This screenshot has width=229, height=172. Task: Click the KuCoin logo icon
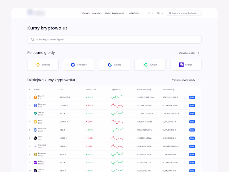145,65
